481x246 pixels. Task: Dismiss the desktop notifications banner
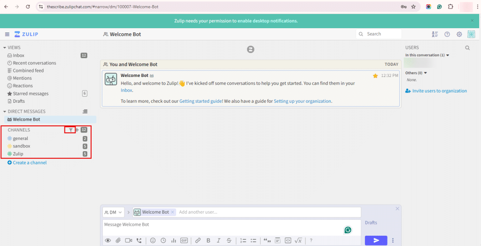(x=473, y=21)
